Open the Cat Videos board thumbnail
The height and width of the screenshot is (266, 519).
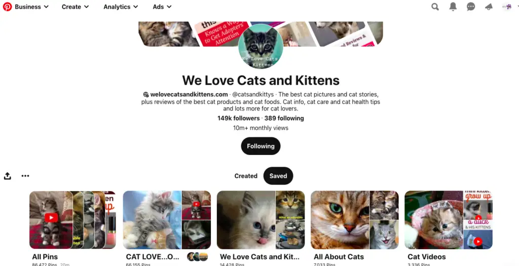point(448,220)
